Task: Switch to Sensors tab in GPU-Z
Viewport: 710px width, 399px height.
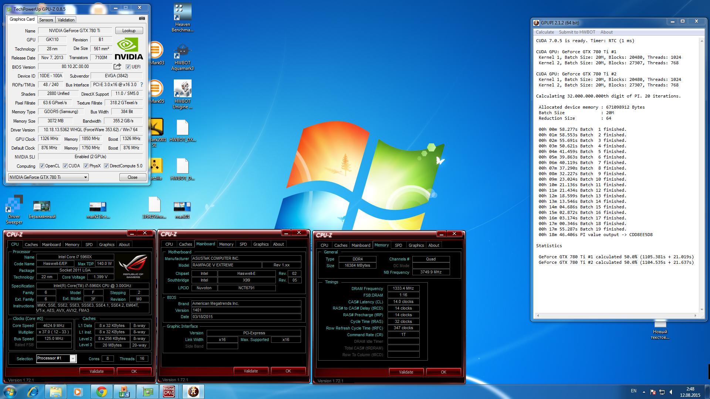Action: point(46,20)
